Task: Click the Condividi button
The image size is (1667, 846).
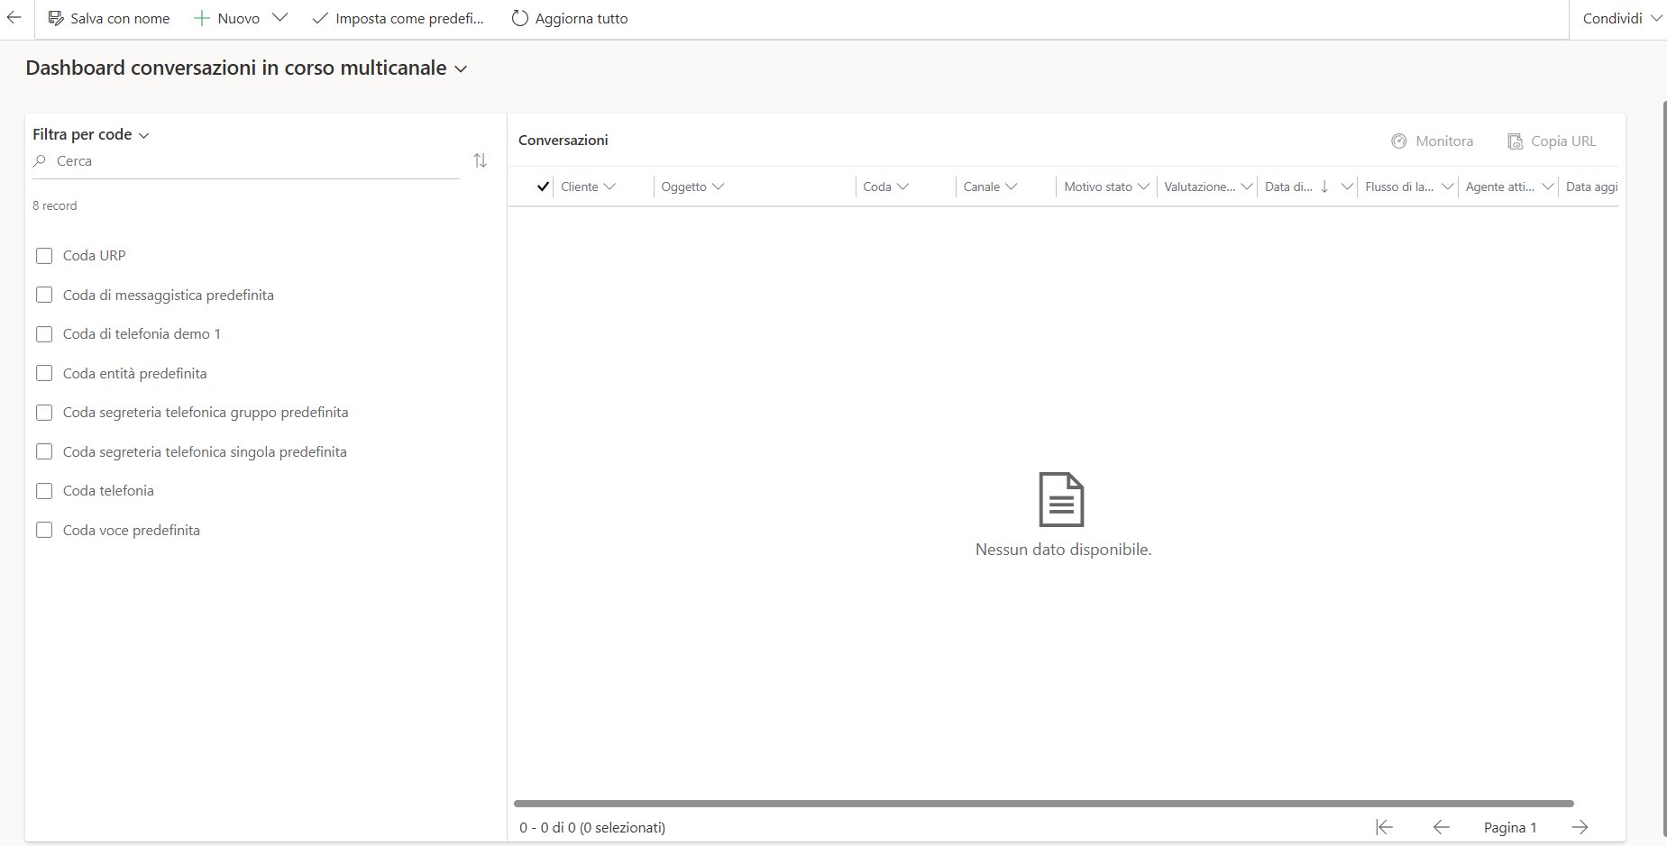Action: pos(1613,17)
